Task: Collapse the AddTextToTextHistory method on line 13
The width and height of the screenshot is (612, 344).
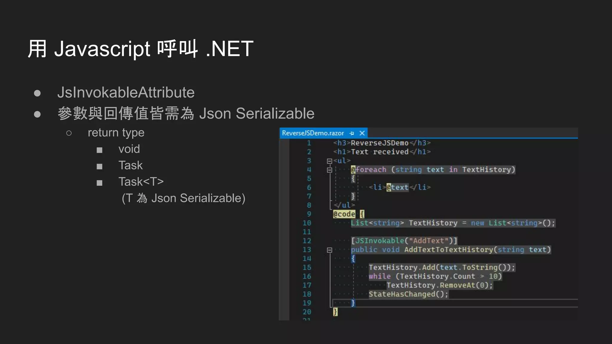Action: [329, 250]
